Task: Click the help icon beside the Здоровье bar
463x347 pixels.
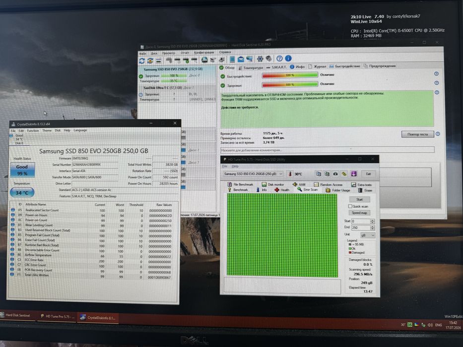Action: pos(436,83)
